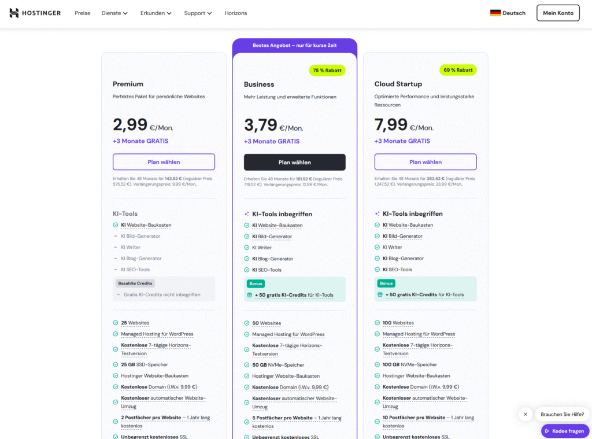The image size is (592, 439).
Task: Click the Bonus badge in the Business plan
Action: click(x=256, y=284)
